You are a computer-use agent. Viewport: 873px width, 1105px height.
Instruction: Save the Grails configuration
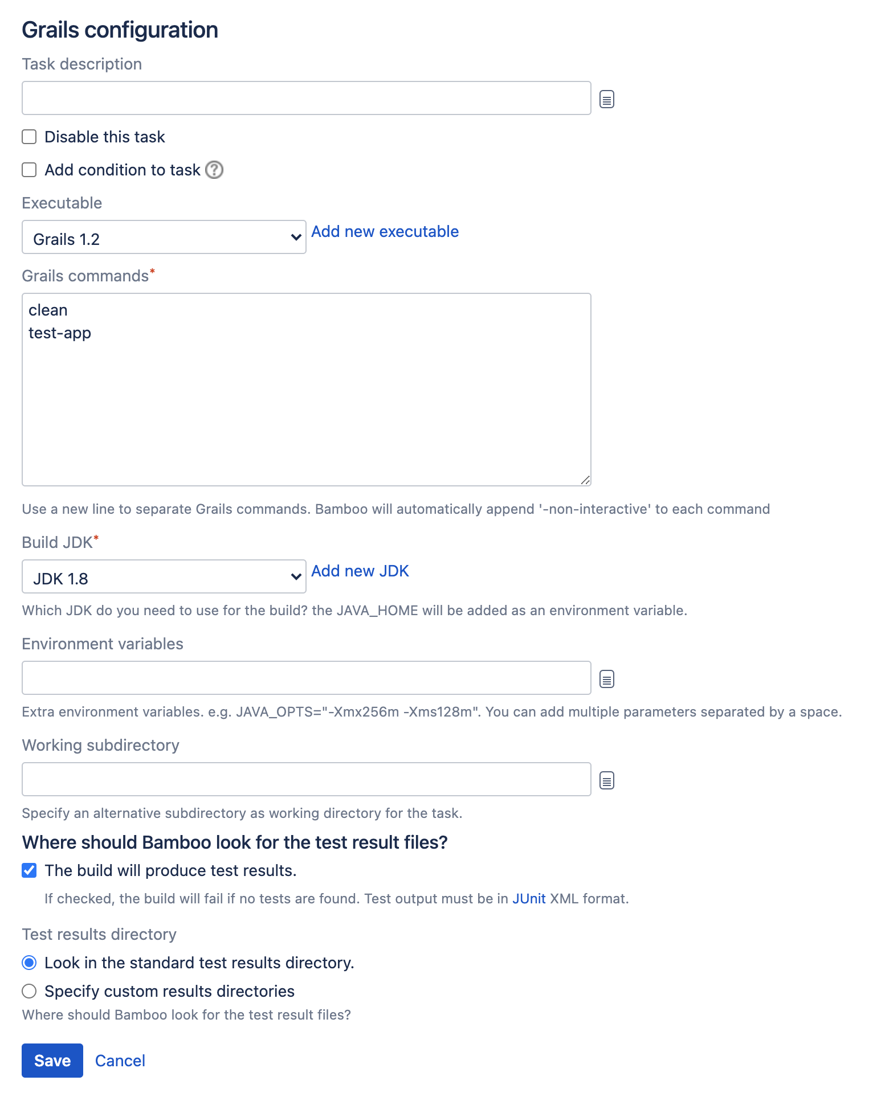point(52,1061)
